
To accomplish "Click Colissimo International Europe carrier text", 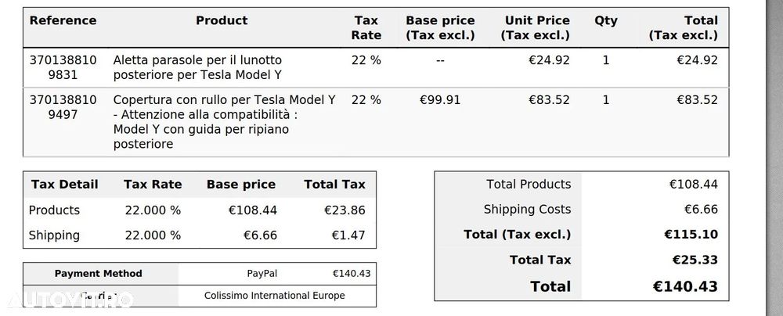I will (274, 296).
